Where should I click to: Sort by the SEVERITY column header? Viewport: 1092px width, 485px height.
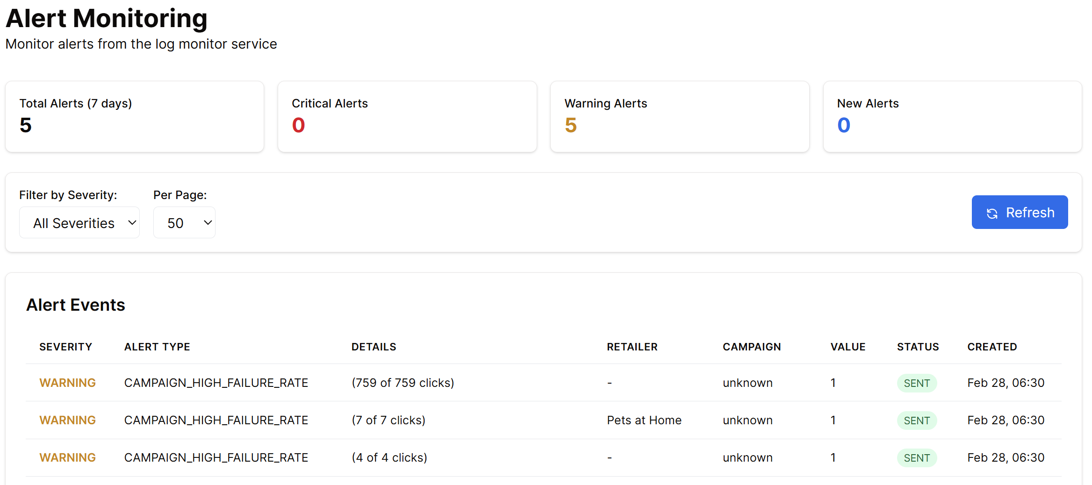tap(65, 347)
